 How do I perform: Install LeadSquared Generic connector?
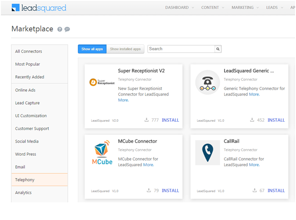click(x=276, y=120)
